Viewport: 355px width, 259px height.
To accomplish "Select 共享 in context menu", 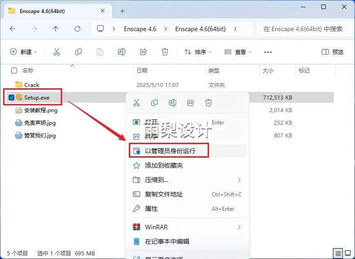I will (187, 136).
